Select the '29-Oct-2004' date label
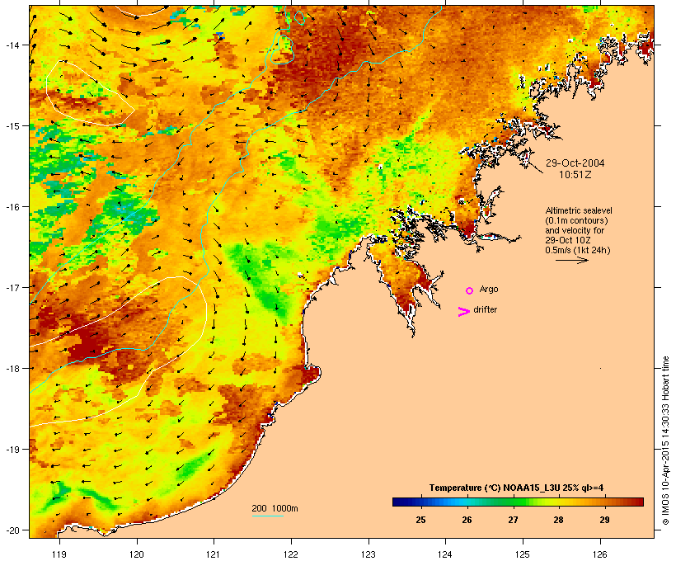Viewport: 676px width, 561px height. pos(575,163)
